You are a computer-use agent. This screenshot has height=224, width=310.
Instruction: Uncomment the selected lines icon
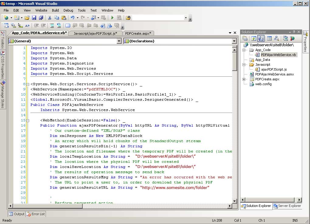[x=59, y=26]
